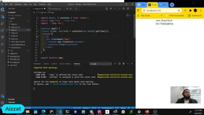
Task: Click split editor icon in editor toolbar
Action: coord(128,9)
